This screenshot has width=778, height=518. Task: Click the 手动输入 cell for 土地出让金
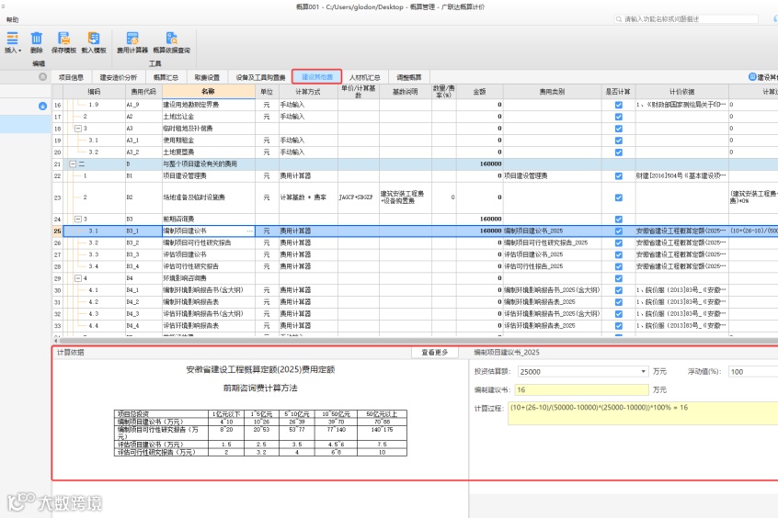tap(308, 117)
